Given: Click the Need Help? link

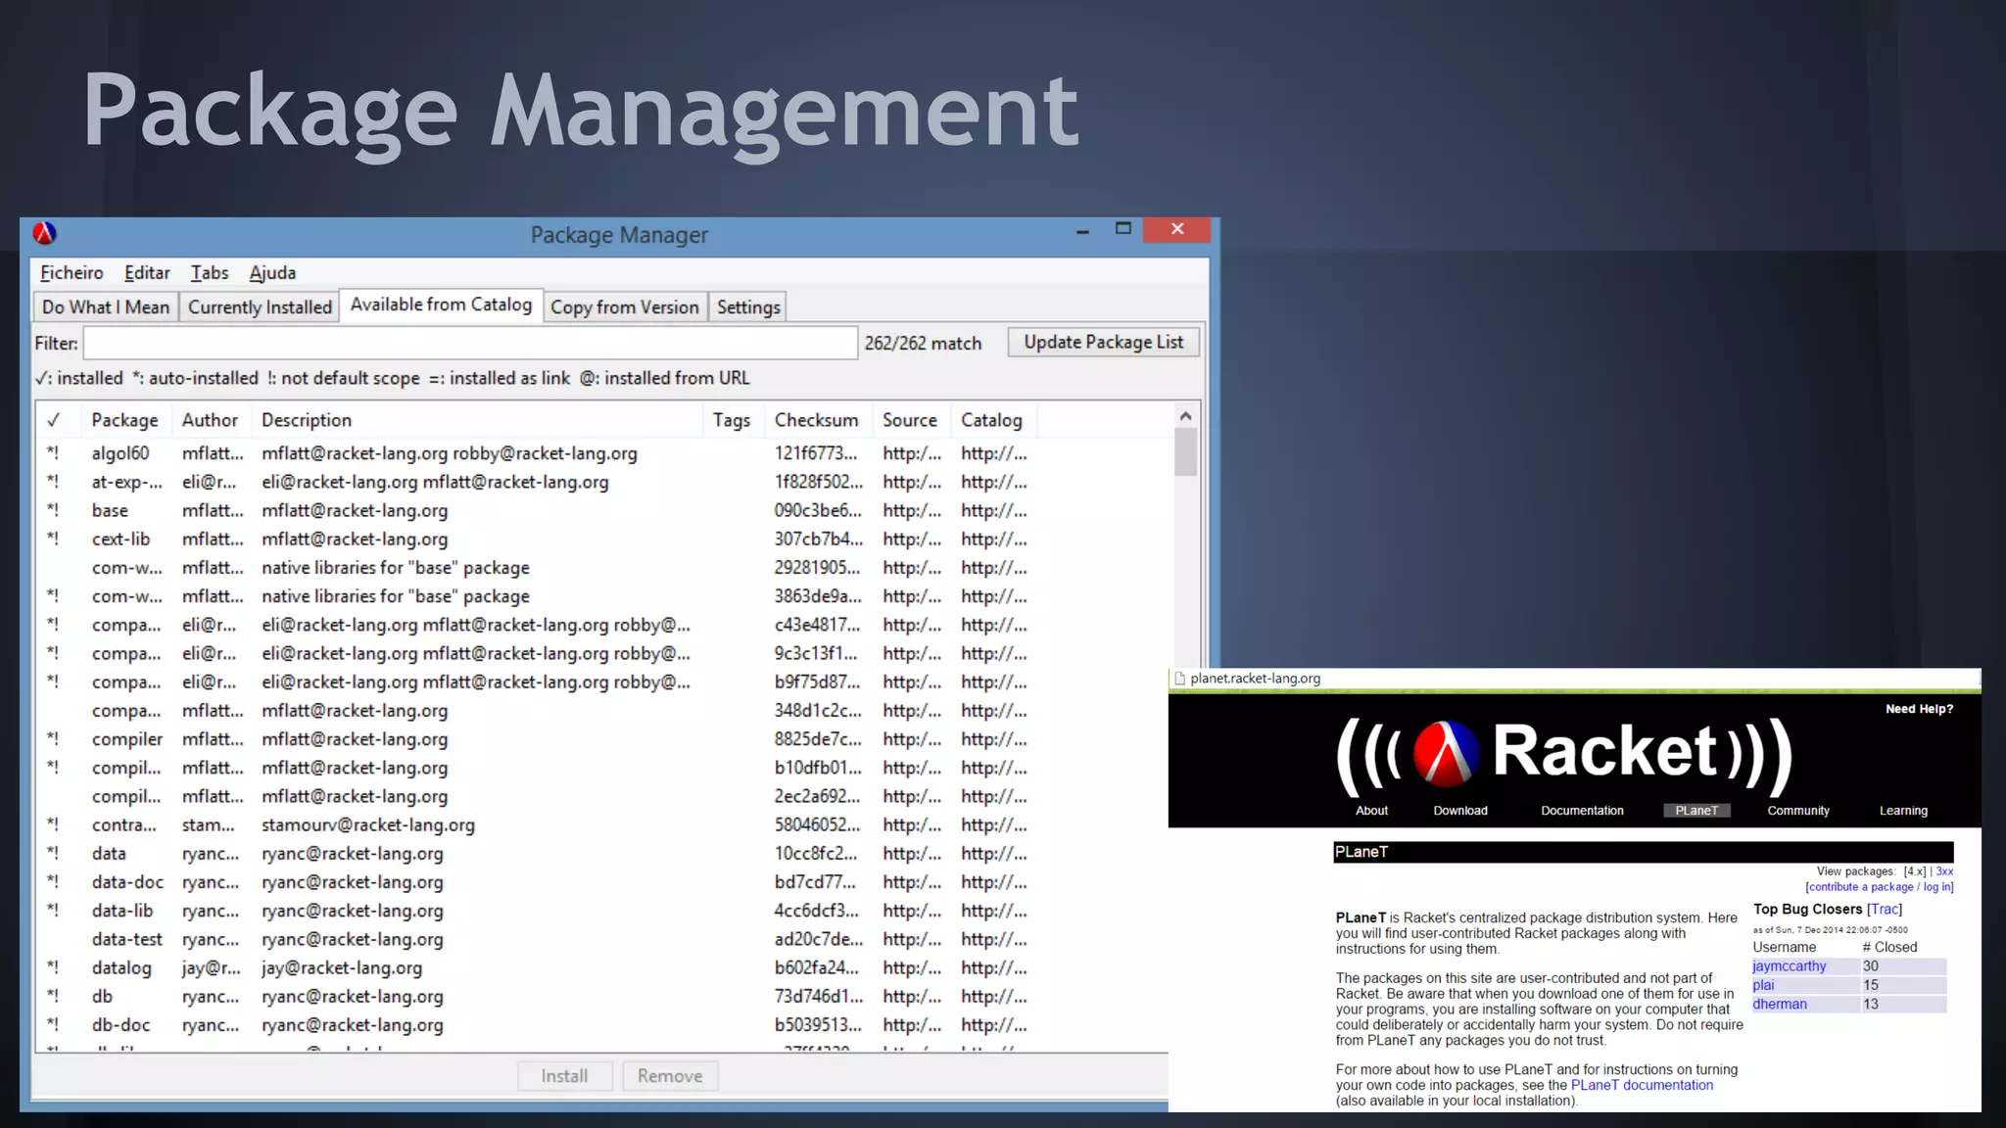Looking at the screenshot, I should coord(1919,709).
